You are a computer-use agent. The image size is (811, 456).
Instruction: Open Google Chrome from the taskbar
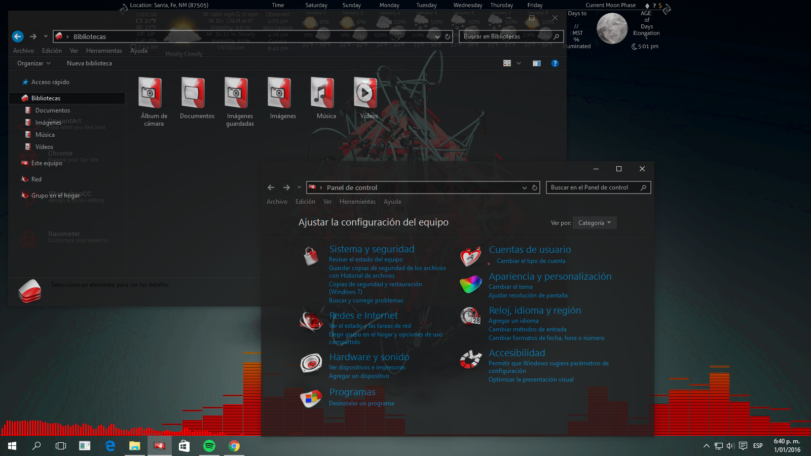(x=234, y=446)
